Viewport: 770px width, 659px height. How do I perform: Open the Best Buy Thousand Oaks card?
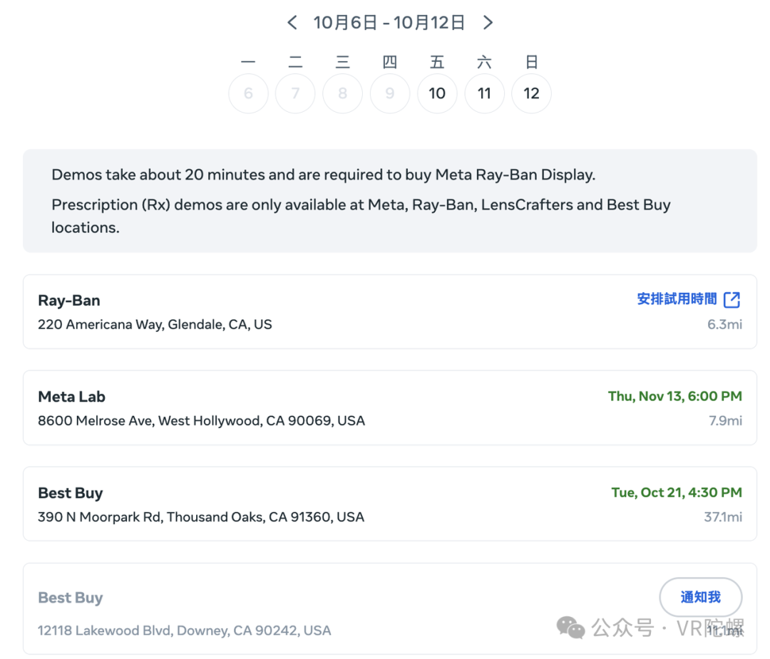coord(285,504)
